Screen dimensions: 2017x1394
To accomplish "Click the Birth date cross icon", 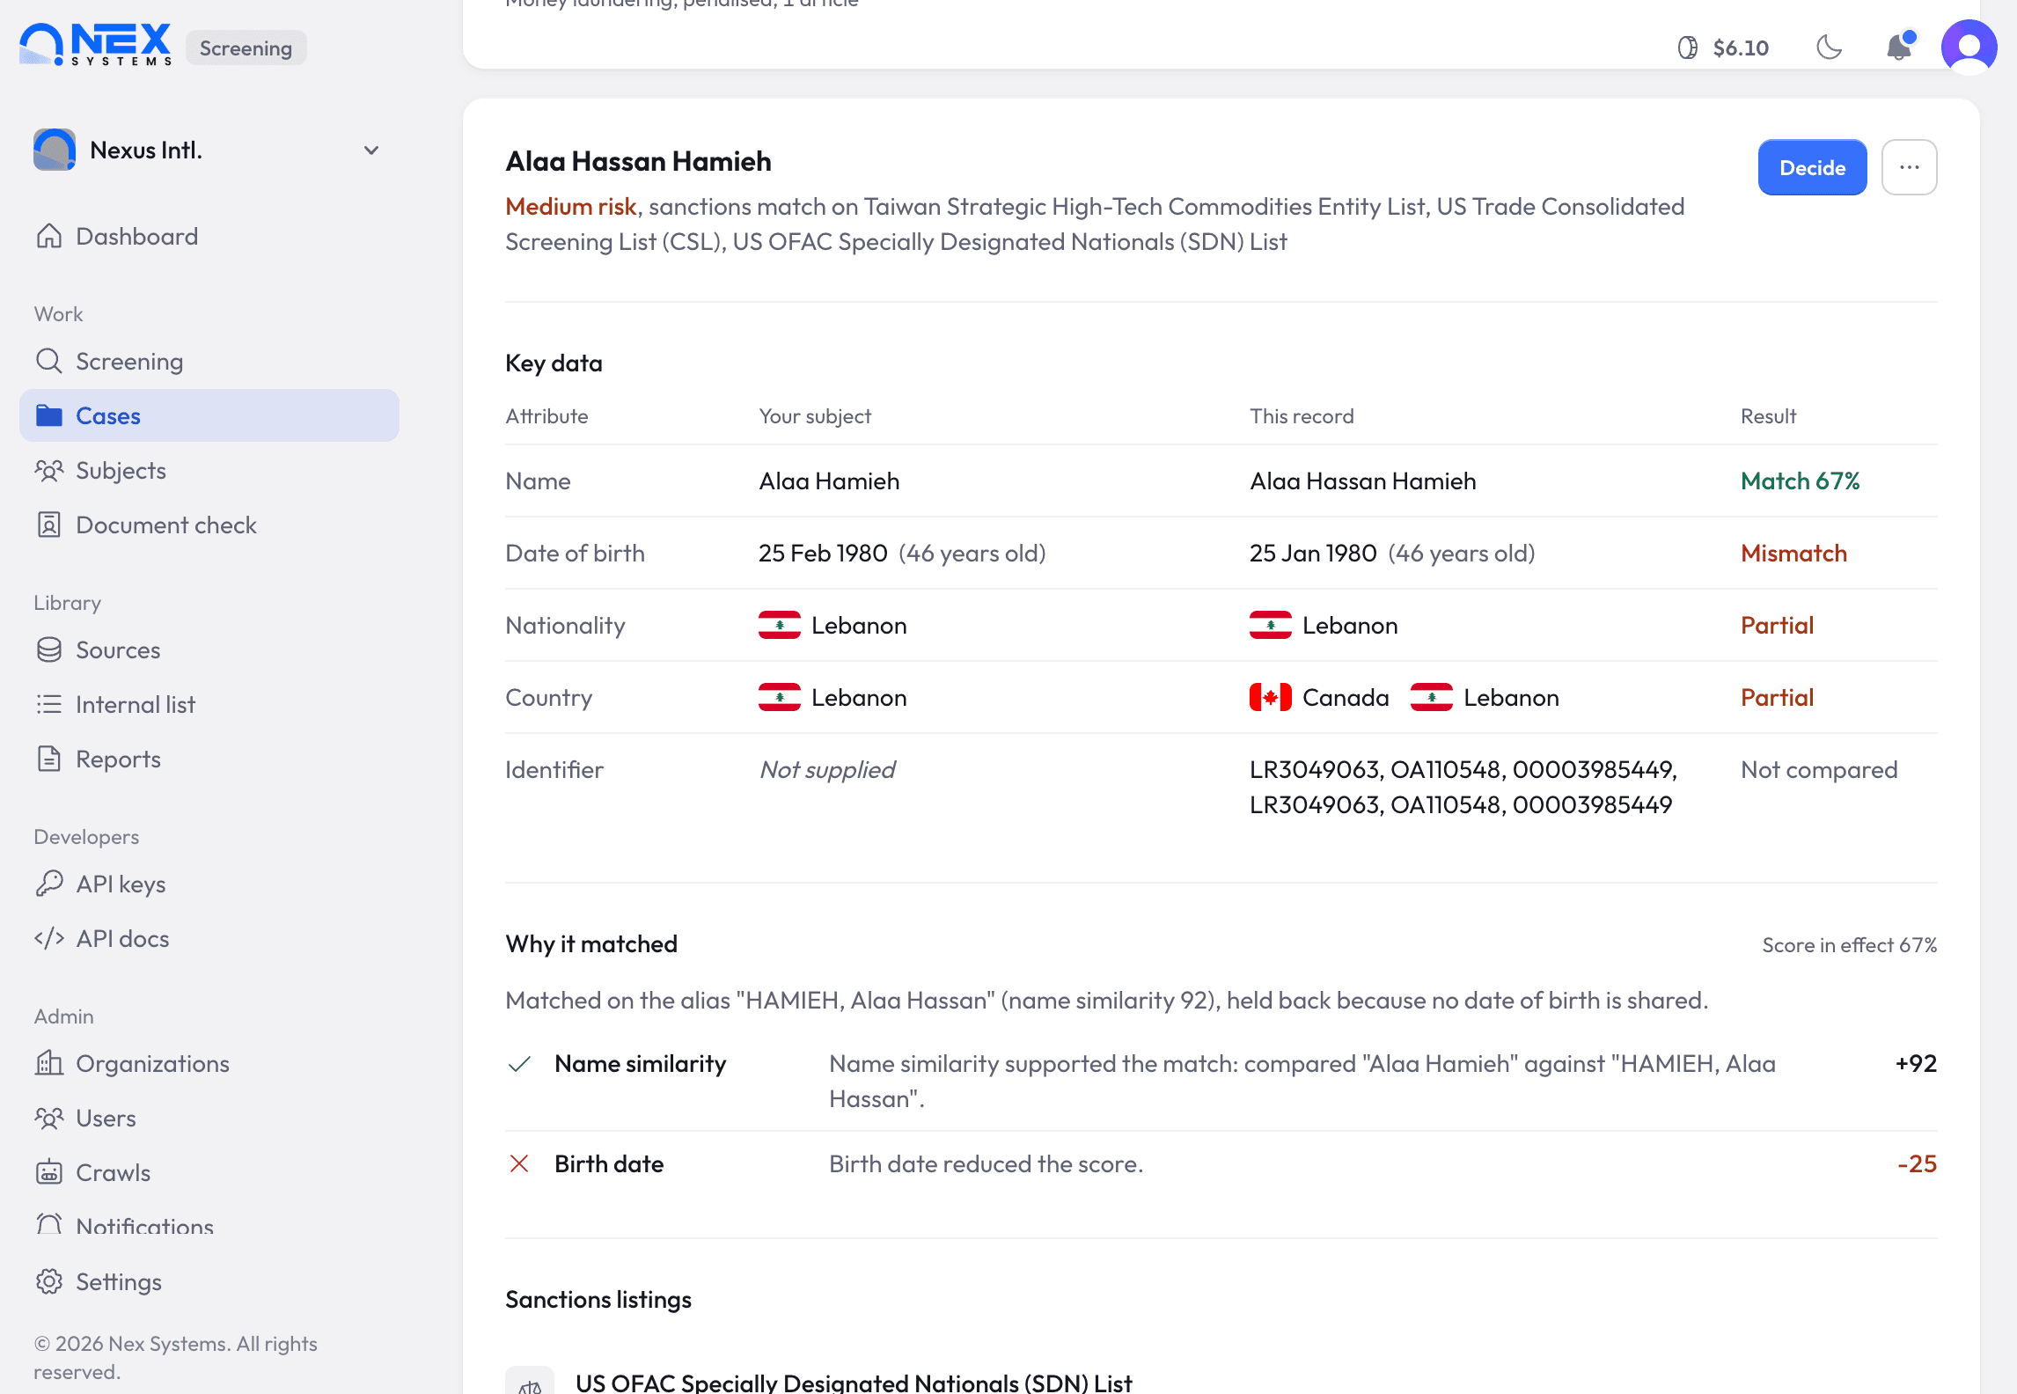I will coord(519,1163).
